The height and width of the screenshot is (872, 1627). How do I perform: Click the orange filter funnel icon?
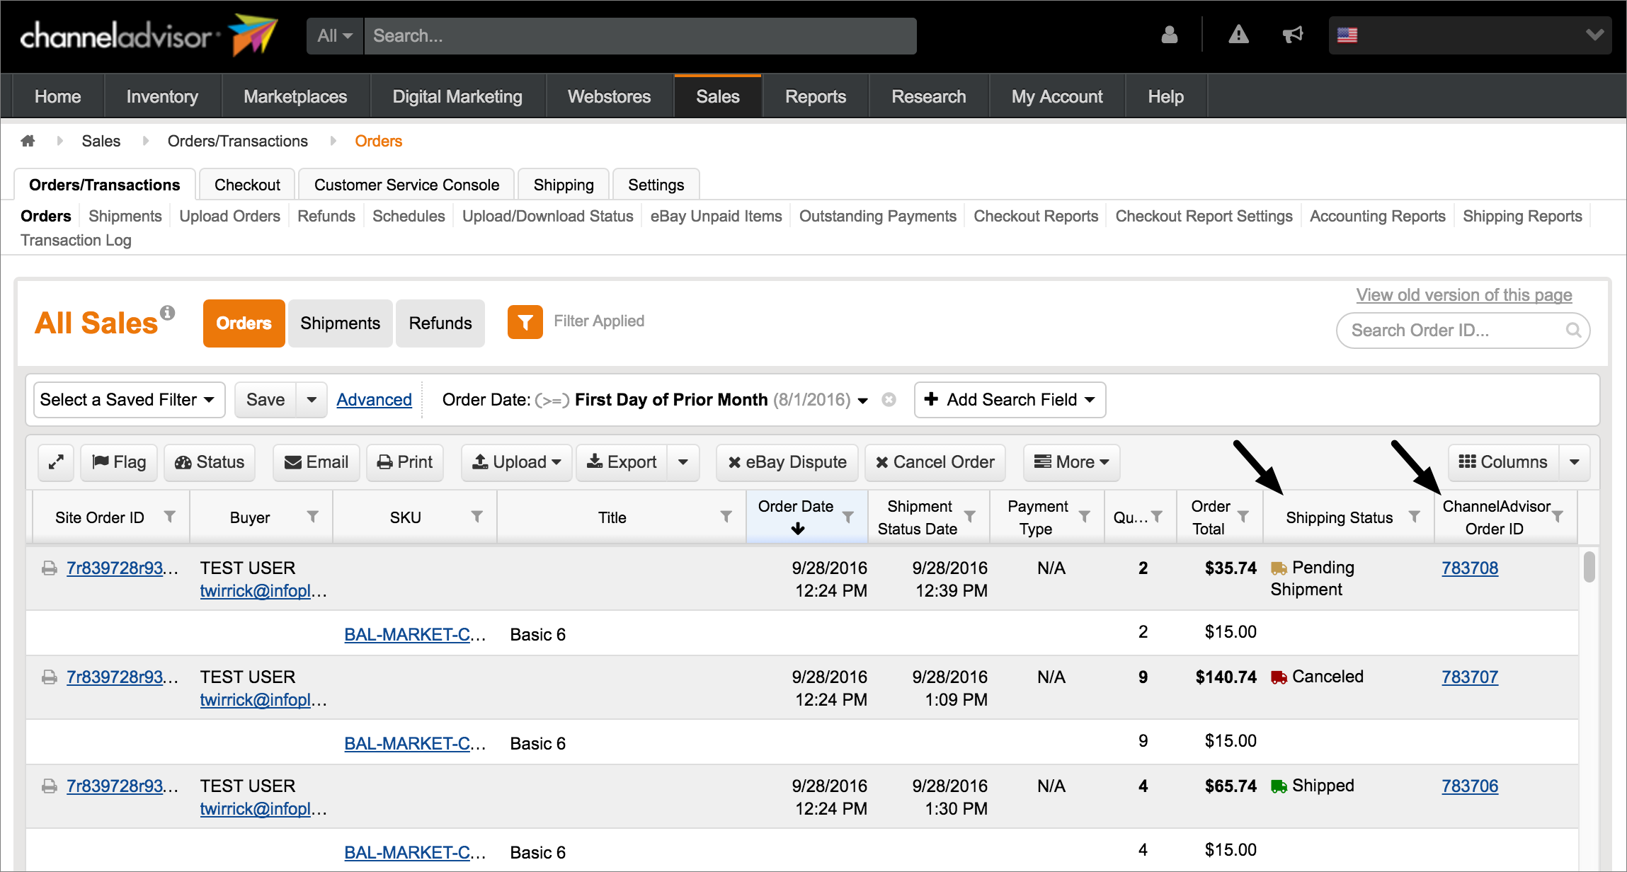525,323
